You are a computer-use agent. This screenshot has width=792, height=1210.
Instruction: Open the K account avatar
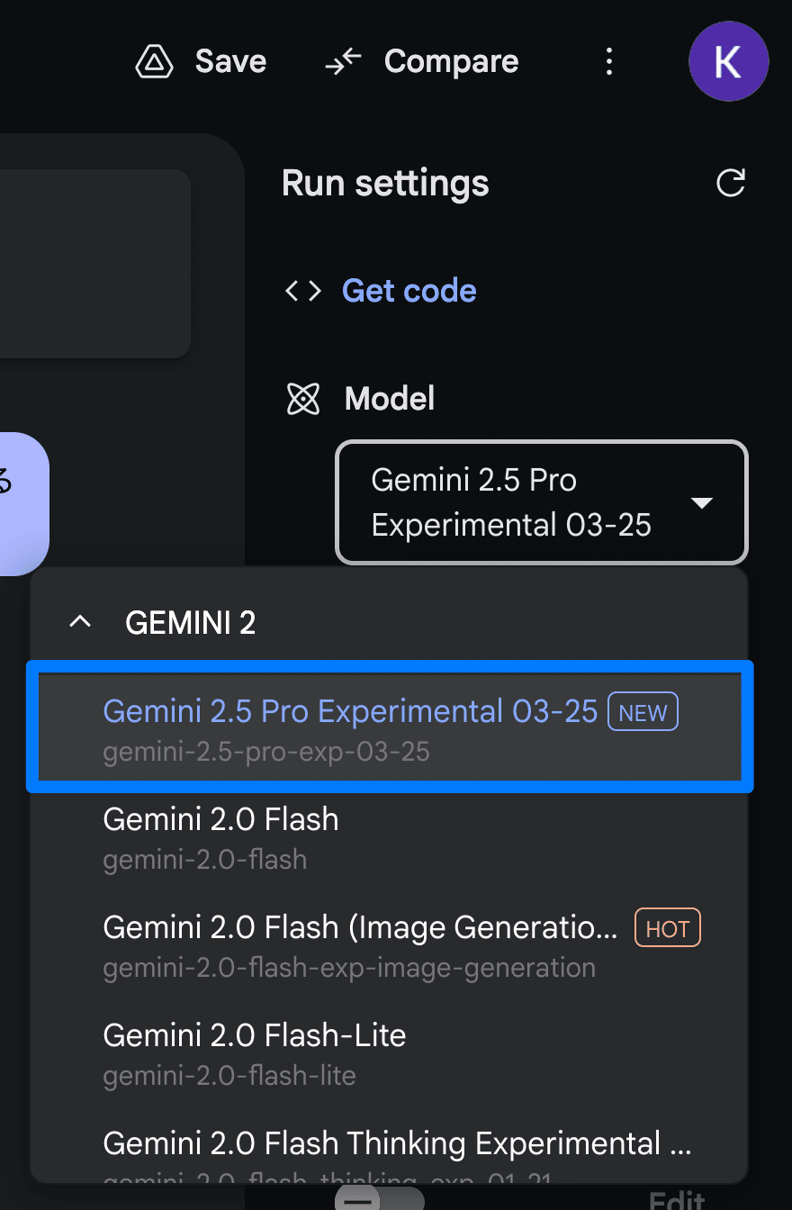click(x=728, y=61)
